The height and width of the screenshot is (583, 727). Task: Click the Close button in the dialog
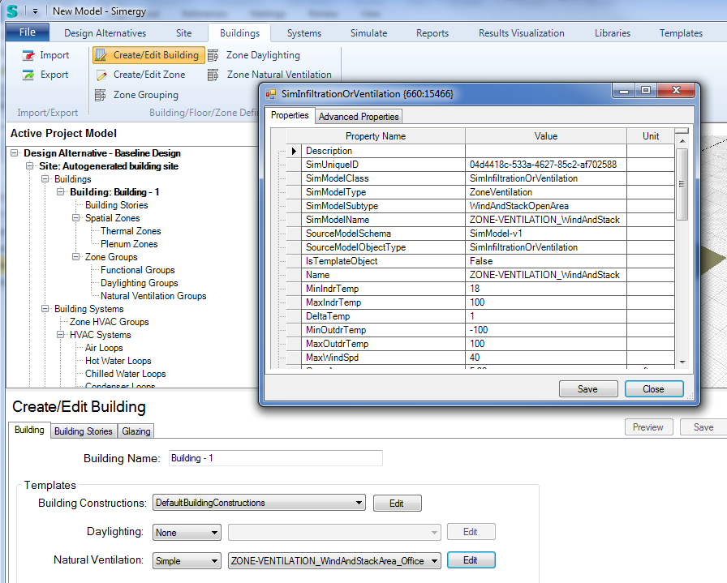click(654, 389)
